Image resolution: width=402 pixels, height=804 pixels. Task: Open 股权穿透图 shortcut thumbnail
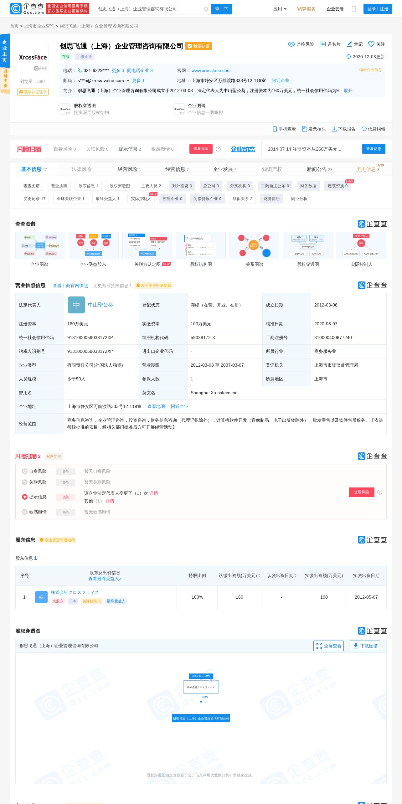click(65, 109)
